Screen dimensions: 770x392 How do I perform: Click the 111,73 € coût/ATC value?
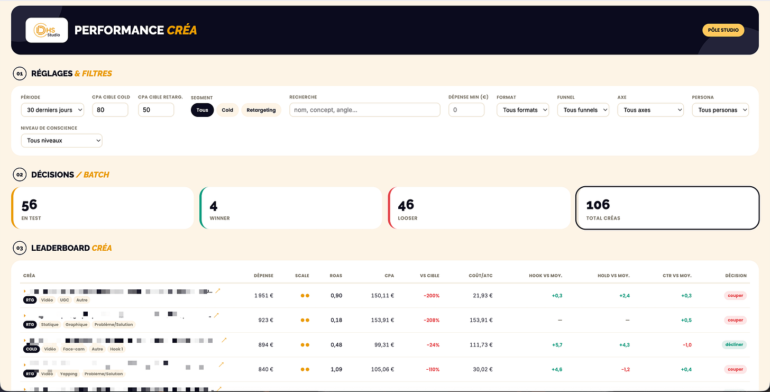click(482, 345)
